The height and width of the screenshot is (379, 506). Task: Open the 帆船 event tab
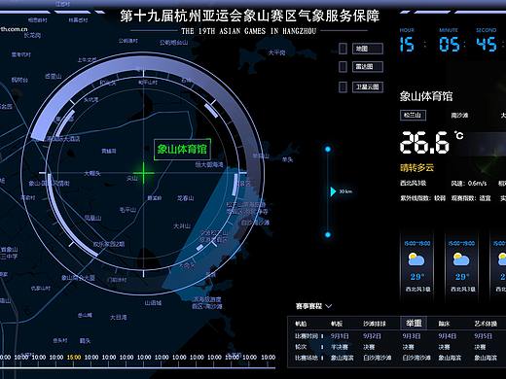tap(301, 324)
